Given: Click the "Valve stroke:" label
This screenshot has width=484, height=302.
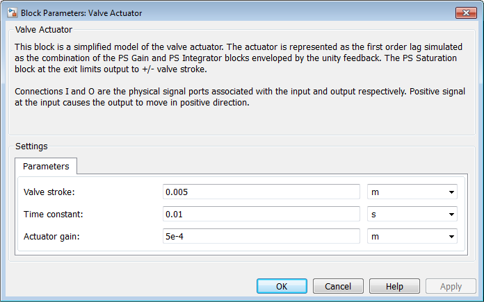Looking at the screenshot, I should coord(49,192).
